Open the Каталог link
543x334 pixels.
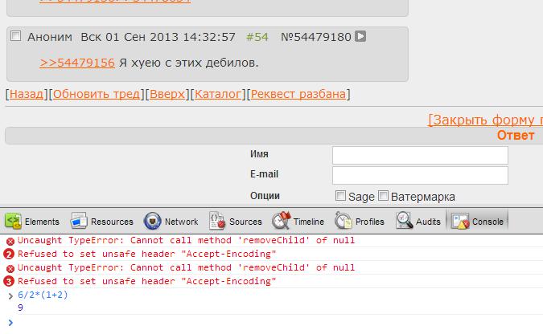coord(218,94)
